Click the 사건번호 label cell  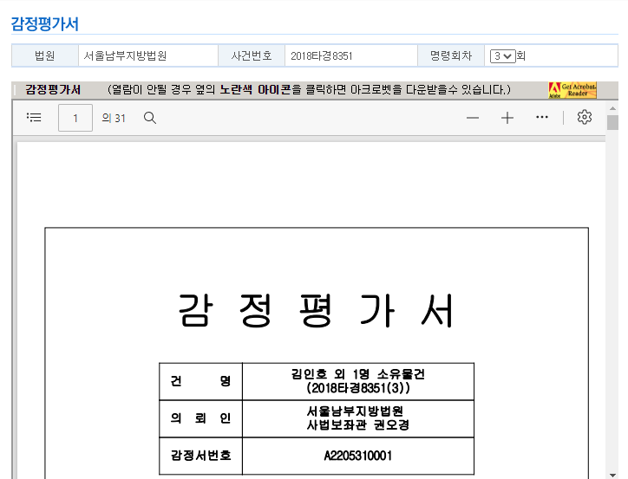coord(252,55)
